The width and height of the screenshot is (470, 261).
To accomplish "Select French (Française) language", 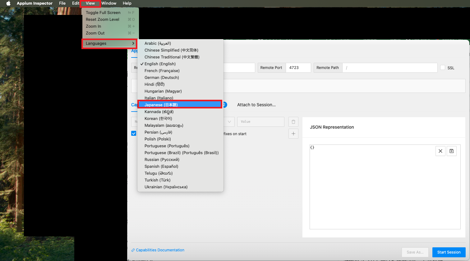I will [180, 71].
